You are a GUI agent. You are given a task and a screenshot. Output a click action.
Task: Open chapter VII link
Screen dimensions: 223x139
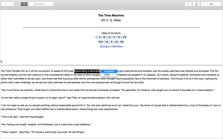tap(125, 37)
